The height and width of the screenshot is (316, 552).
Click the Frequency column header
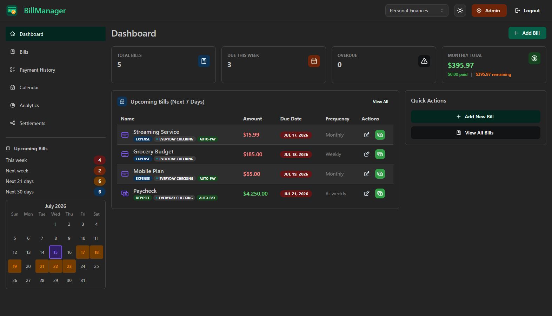coord(337,119)
